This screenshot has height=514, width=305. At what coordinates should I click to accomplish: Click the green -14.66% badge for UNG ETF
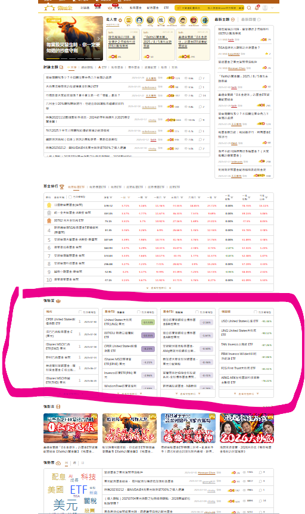click(148, 322)
